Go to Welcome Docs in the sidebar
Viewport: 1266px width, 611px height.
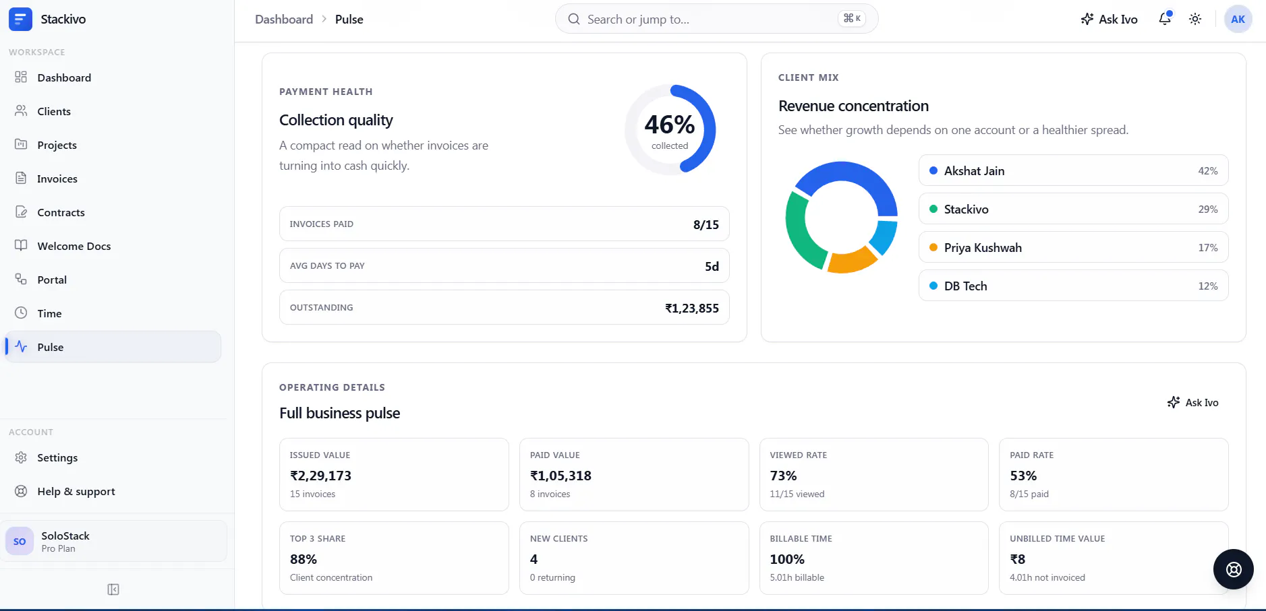[x=113, y=246]
